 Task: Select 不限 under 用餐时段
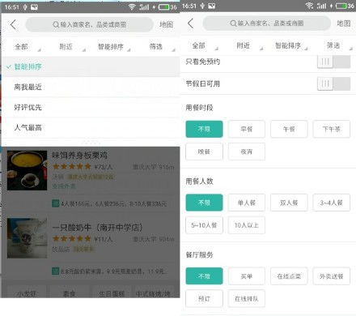[x=204, y=129]
